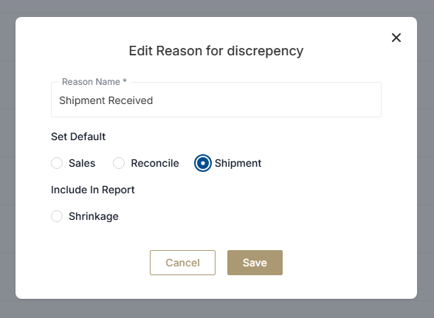Select the Sales radio option

click(57, 163)
